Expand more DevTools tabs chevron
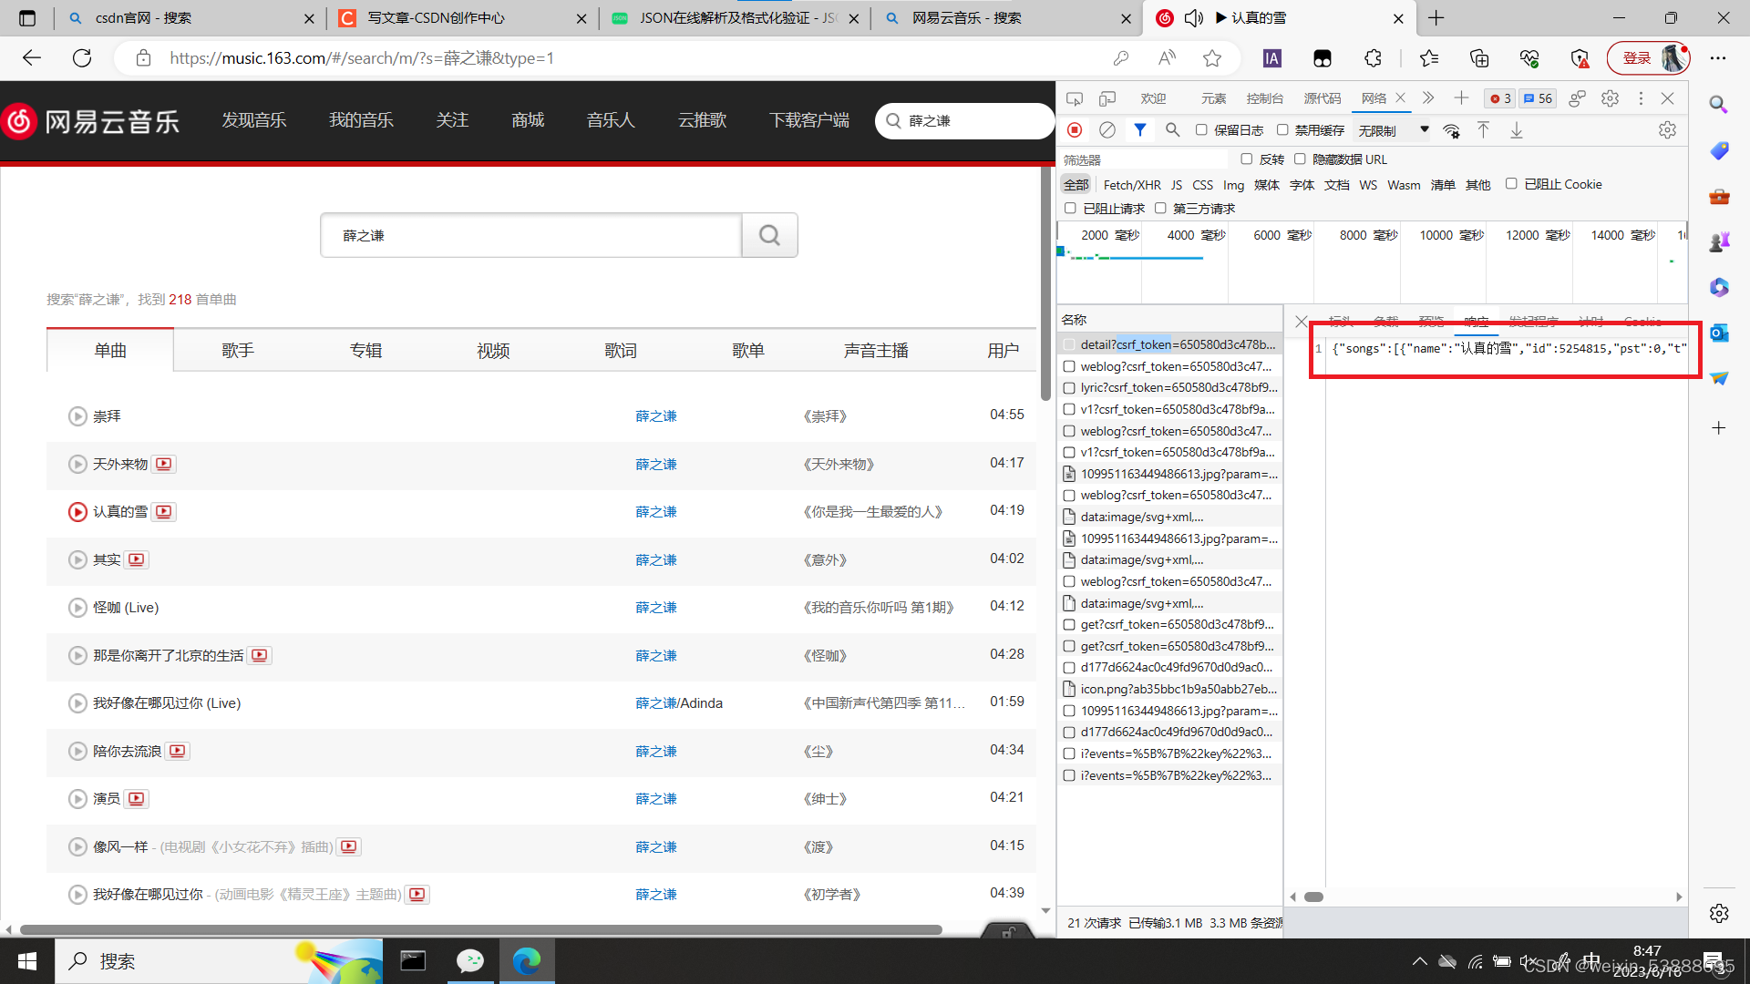1750x984 pixels. (1428, 98)
